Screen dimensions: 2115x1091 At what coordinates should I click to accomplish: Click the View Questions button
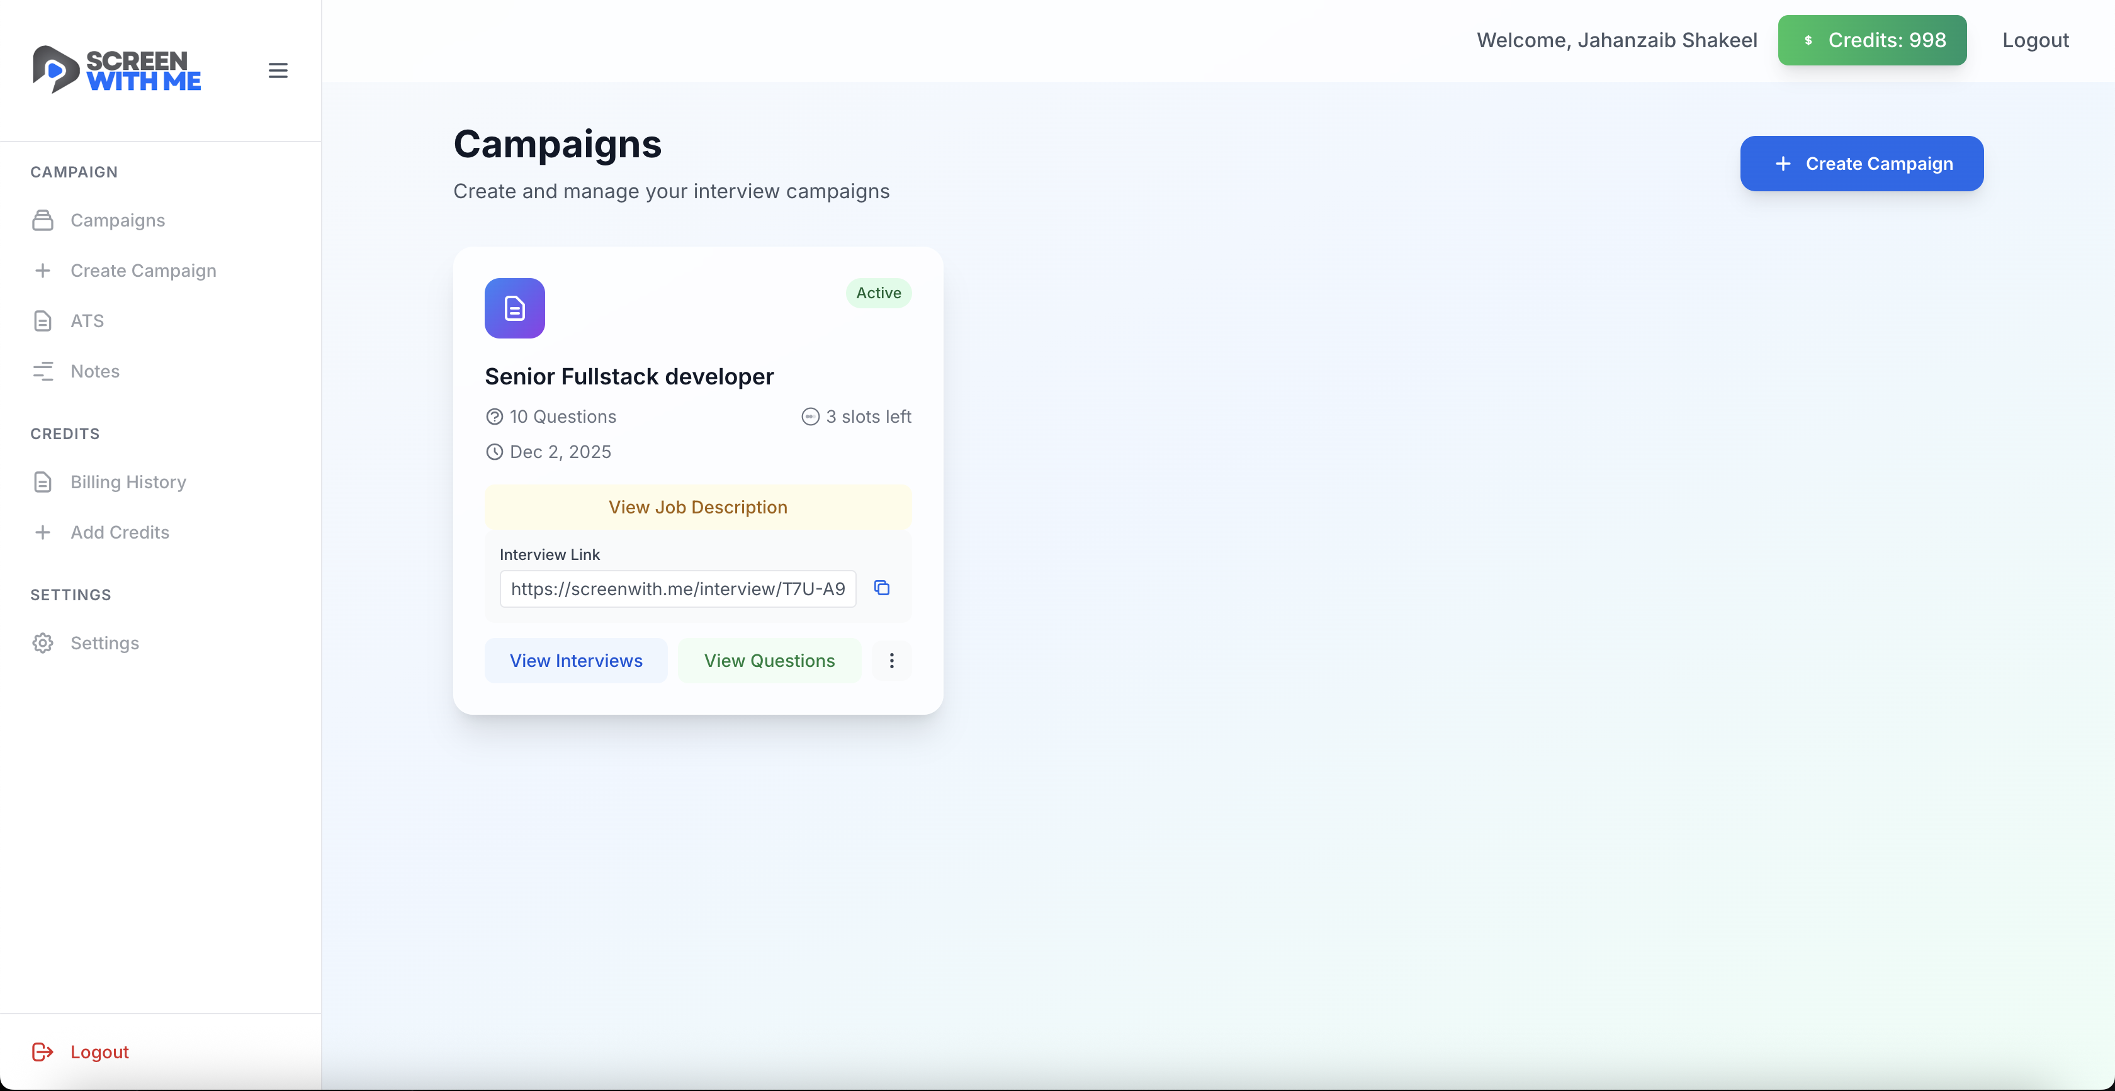[x=769, y=661]
